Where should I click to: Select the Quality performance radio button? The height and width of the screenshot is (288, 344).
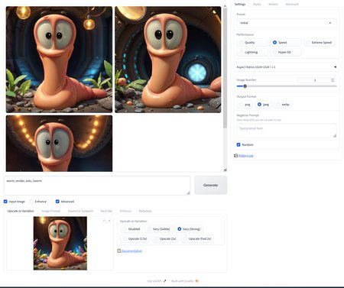[242, 43]
